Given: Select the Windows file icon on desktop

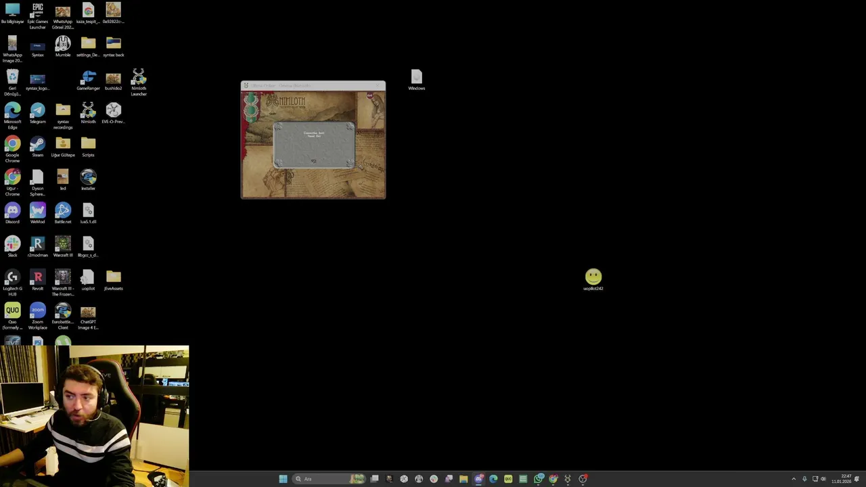Looking at the screenshot, I should [416, 80].
